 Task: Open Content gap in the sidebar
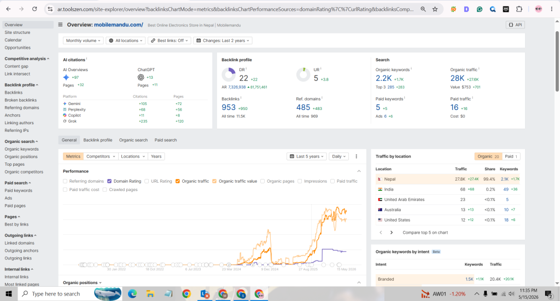tap(16, 66)
